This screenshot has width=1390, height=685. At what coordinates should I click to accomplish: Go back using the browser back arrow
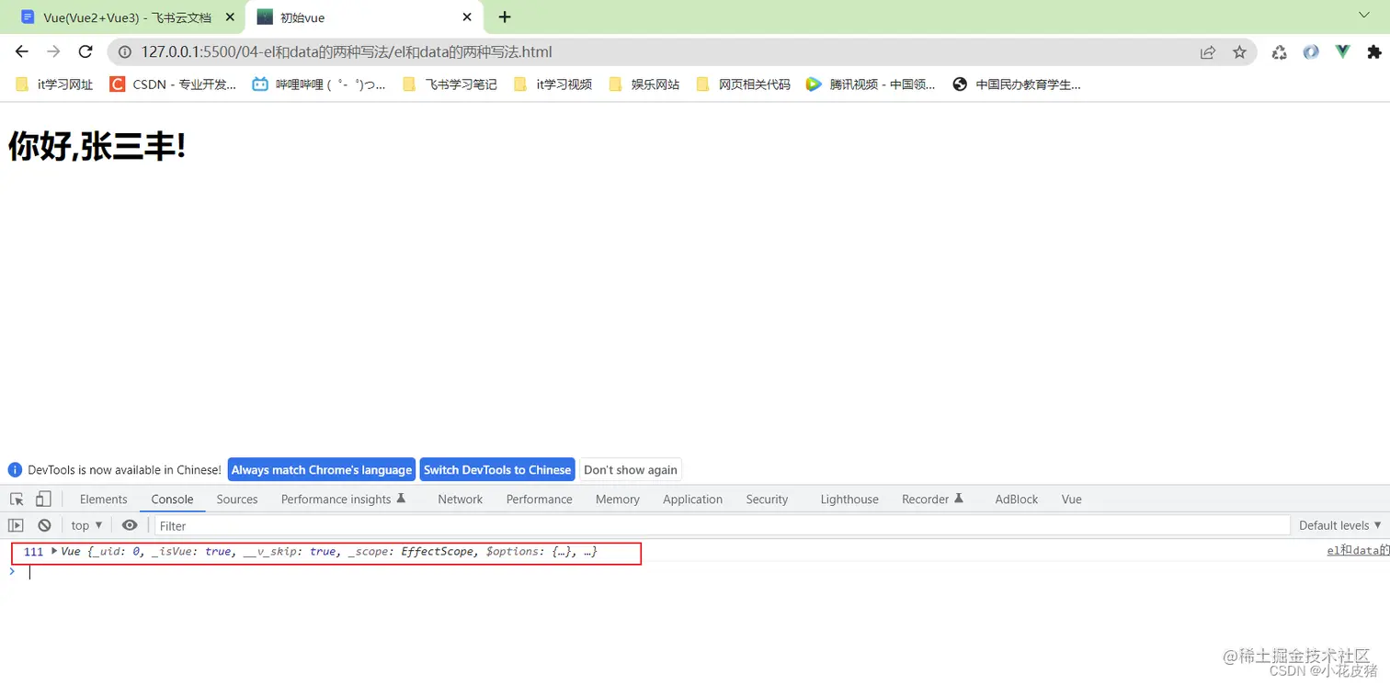pos(22,52)
